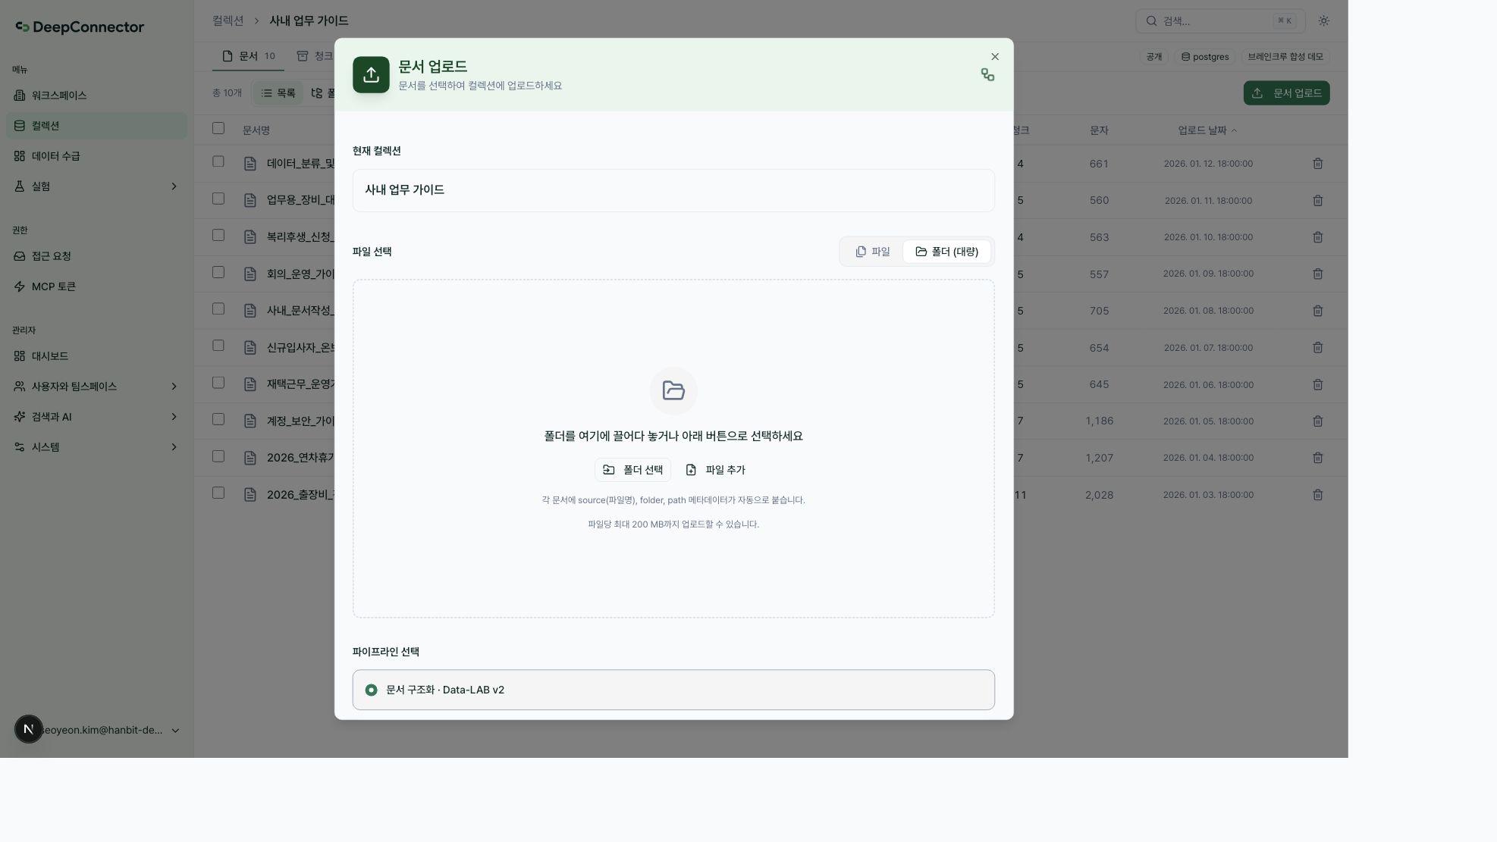This screenshot has width=1497, height=842.
Task: Click the 브레인크루 합성 데모 badge
Action: (1285, 57)
